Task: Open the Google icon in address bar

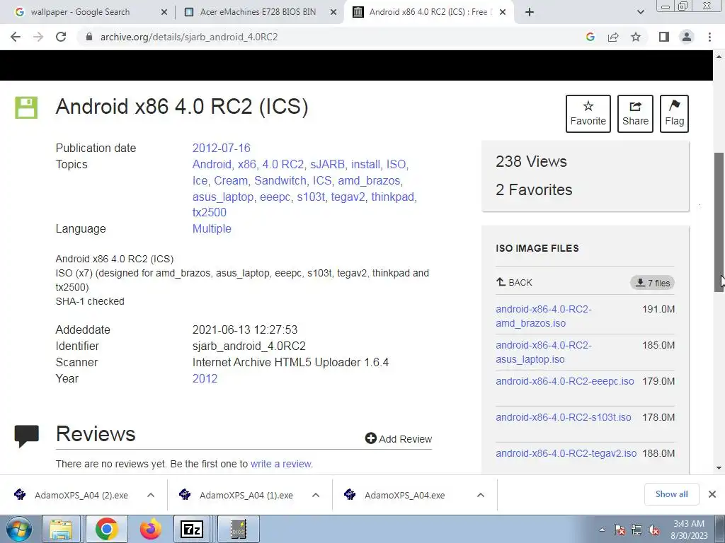Action: click(590, 37)
